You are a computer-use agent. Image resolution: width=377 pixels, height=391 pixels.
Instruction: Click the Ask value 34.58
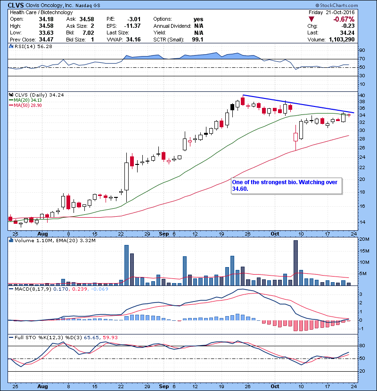click(x=87, y=19)
